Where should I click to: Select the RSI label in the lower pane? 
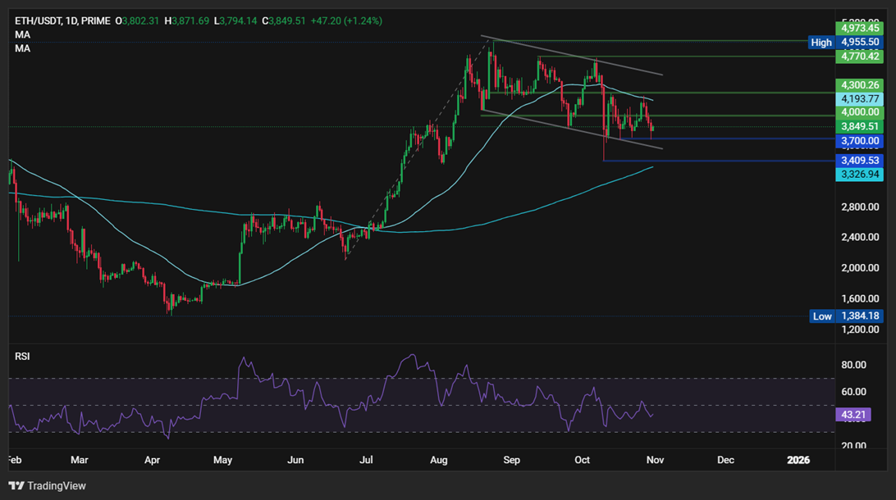click(x=22, y=356)
